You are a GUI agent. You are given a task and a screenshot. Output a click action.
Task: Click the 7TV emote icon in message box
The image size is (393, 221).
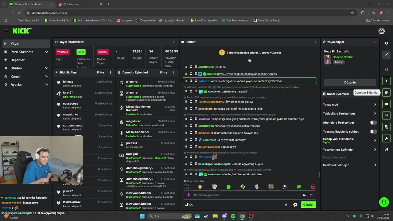coord(304,195)
